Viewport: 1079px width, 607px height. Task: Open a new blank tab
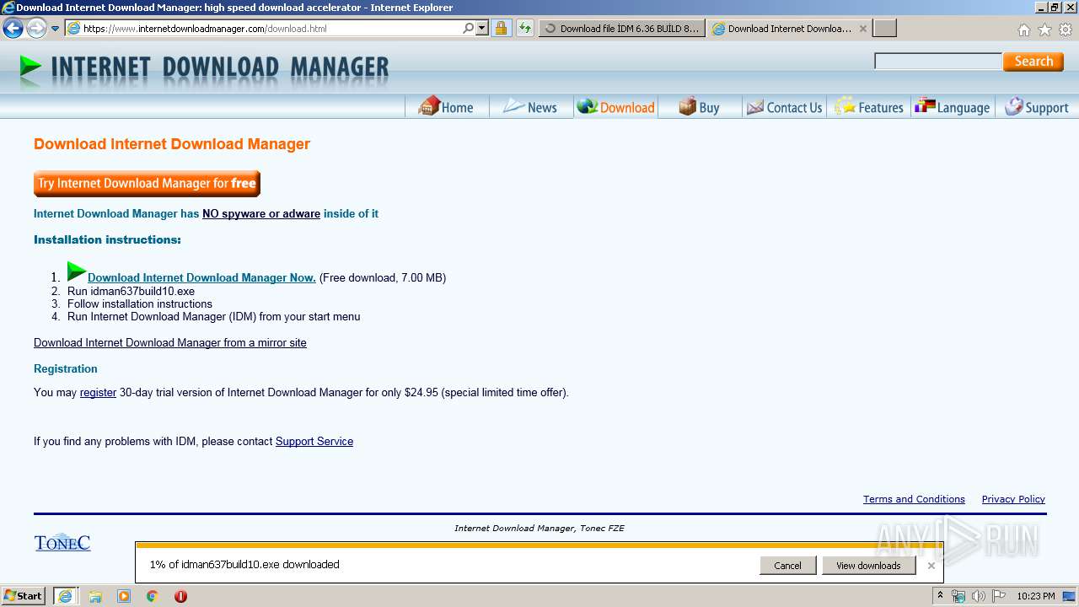pyautogui.click(x=884, y=28)
